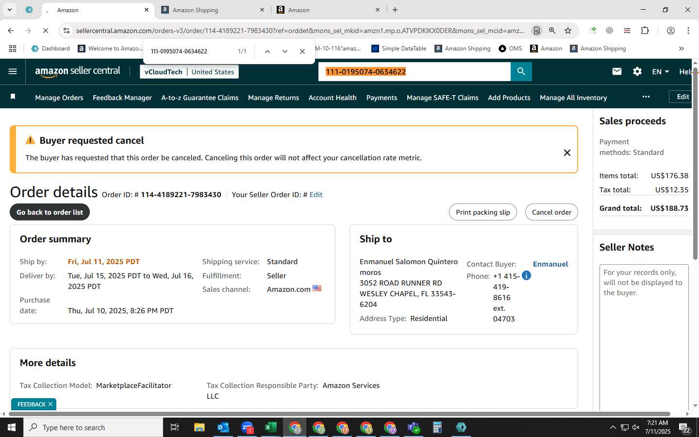
Task: Open the settings gear icon
Action: [x=637, y=71]
